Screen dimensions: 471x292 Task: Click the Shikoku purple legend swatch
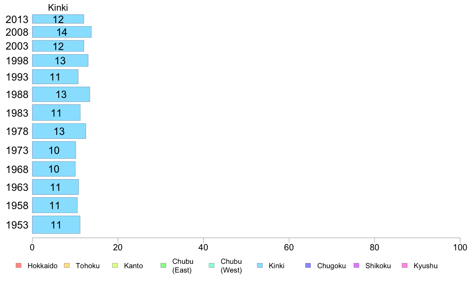[x=356, y=265]
